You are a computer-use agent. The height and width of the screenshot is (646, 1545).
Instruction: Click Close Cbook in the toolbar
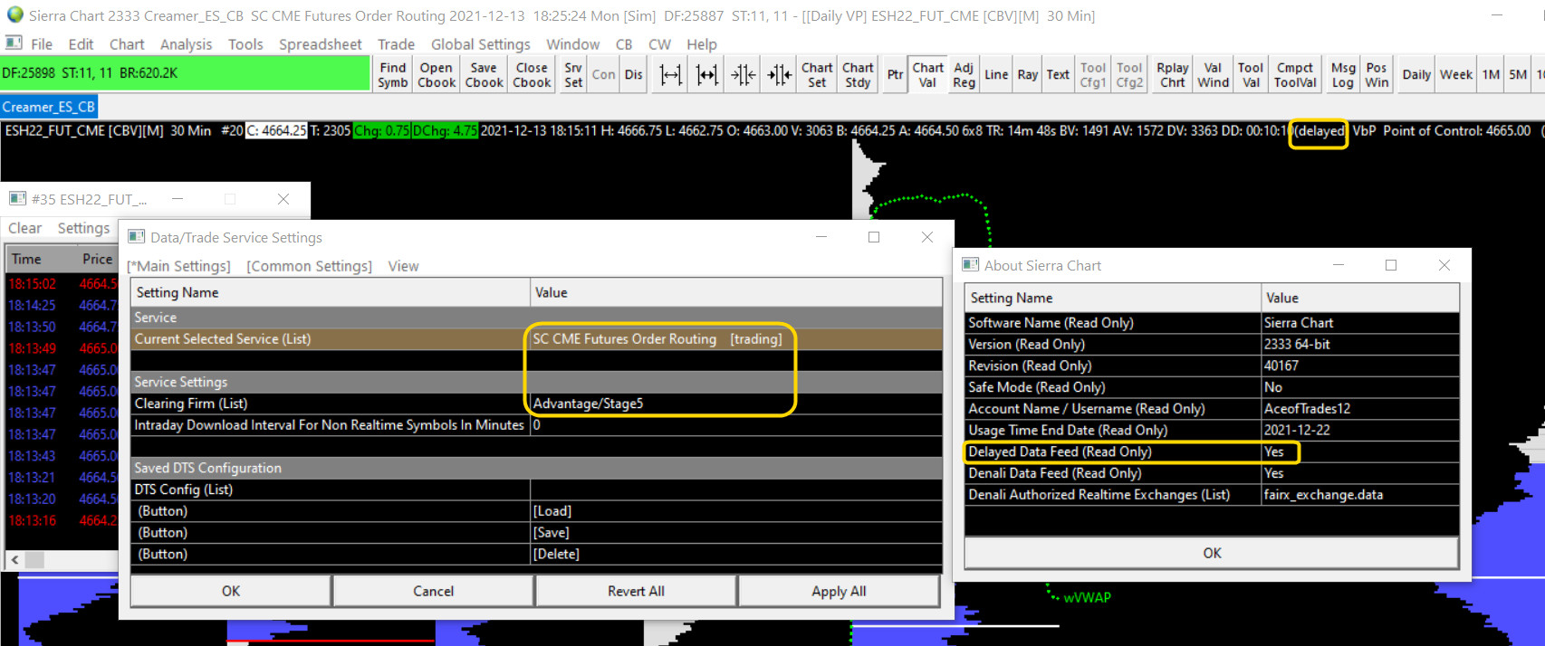pos(532,74)
